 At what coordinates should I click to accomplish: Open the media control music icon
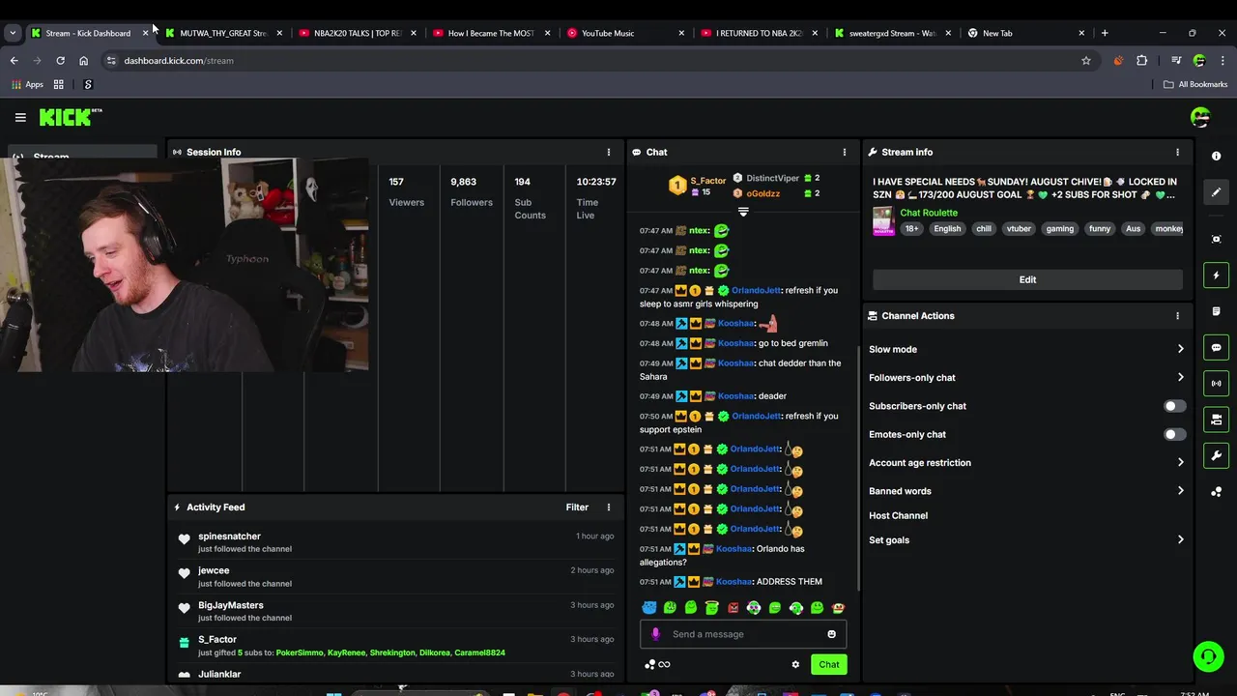[x=1176, y=60]
